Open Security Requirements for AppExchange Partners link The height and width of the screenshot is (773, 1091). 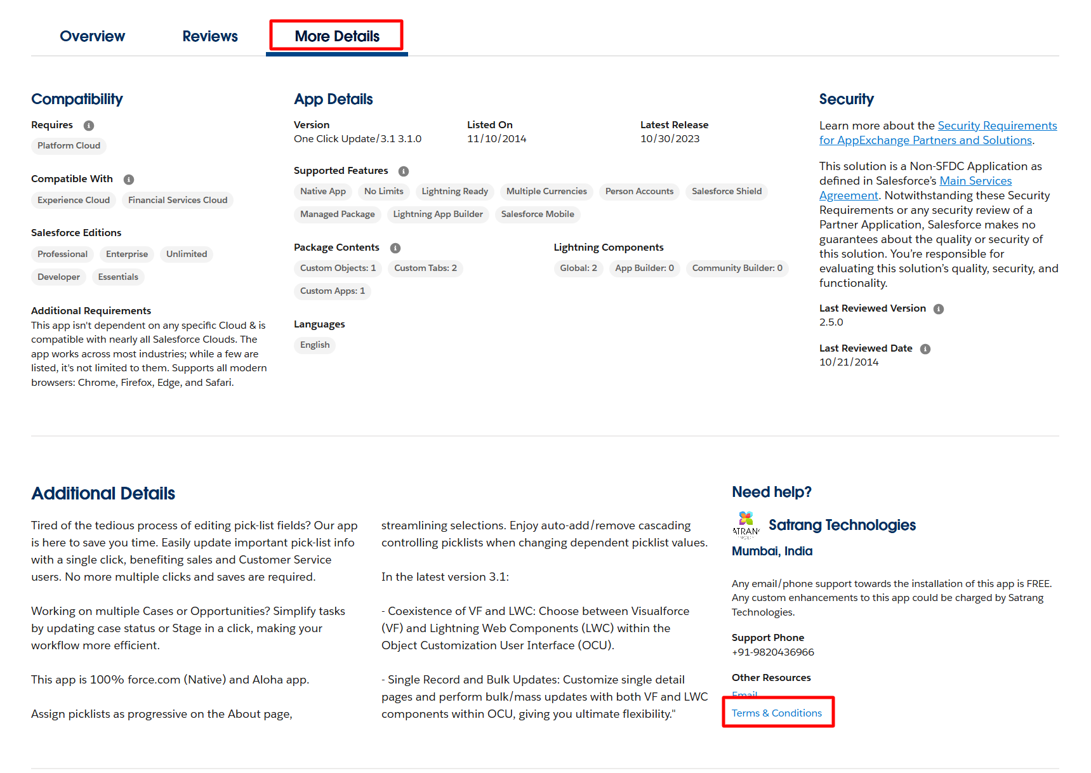pyautogui.click(x=938, y=133)
